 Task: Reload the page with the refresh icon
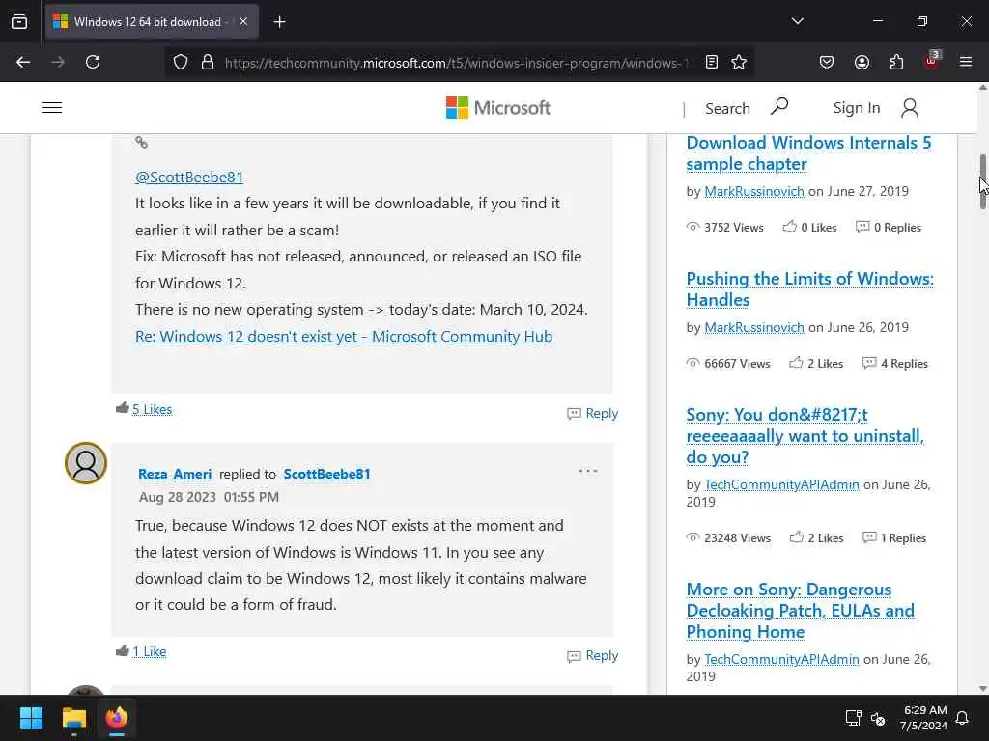click(93, 62)
